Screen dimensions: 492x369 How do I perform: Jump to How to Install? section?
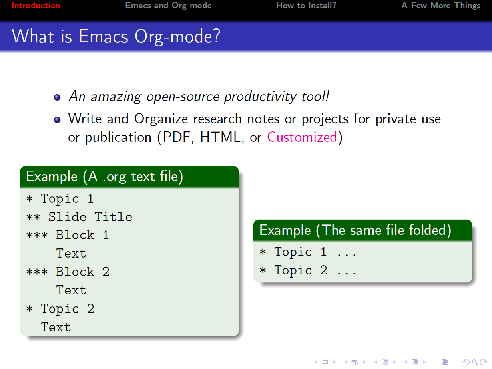pos(306,6)
